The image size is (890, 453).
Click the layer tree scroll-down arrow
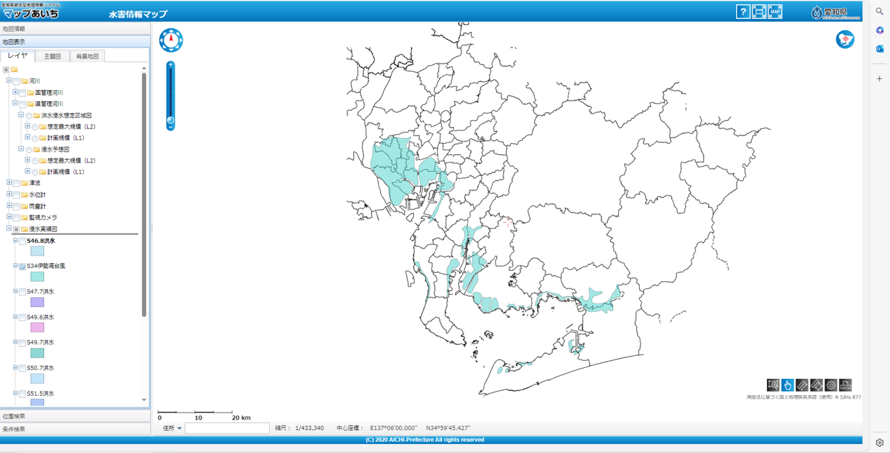144,401
